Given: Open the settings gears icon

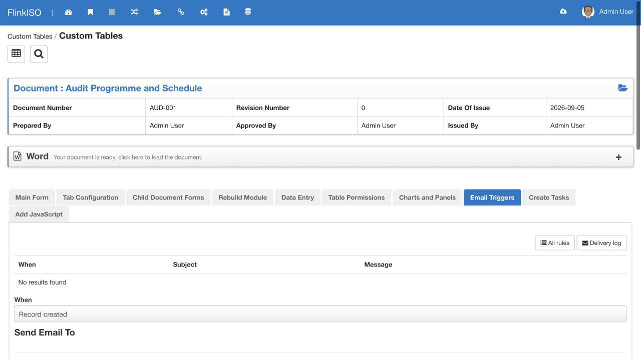Looking at the screenshot, I should coord(204,12).
